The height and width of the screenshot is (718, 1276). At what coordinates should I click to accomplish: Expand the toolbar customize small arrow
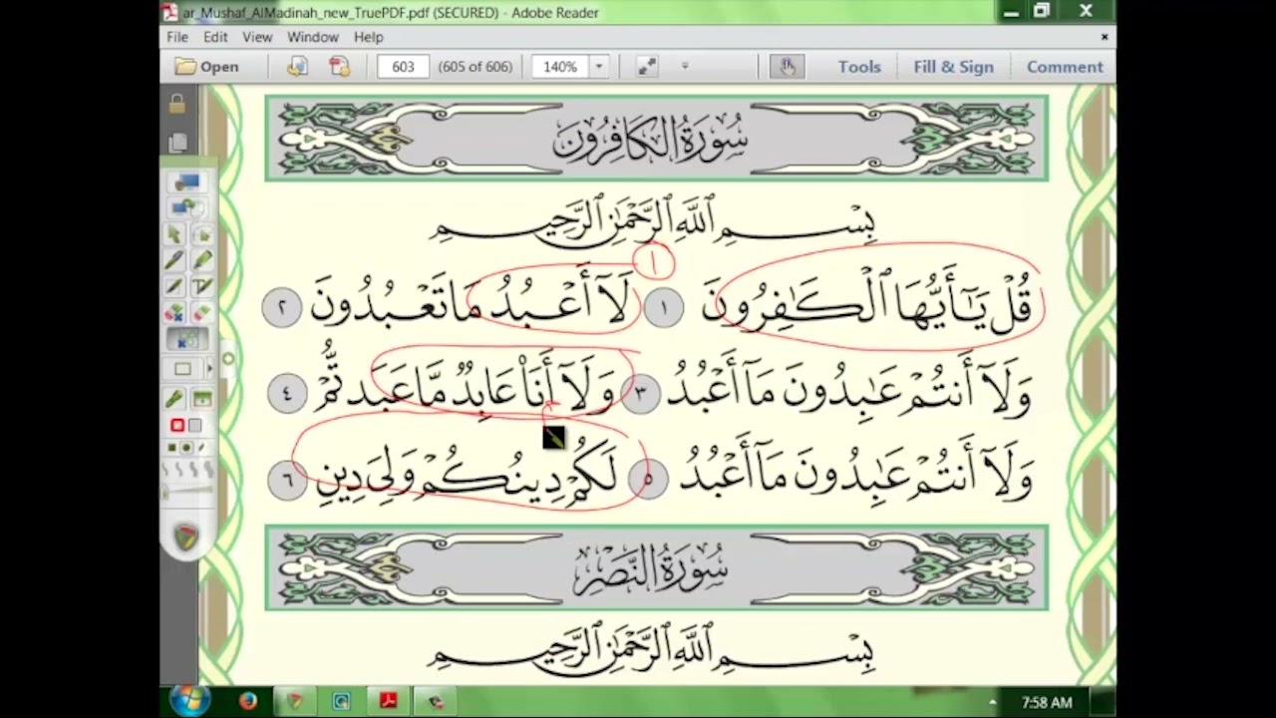click(685, 66)
